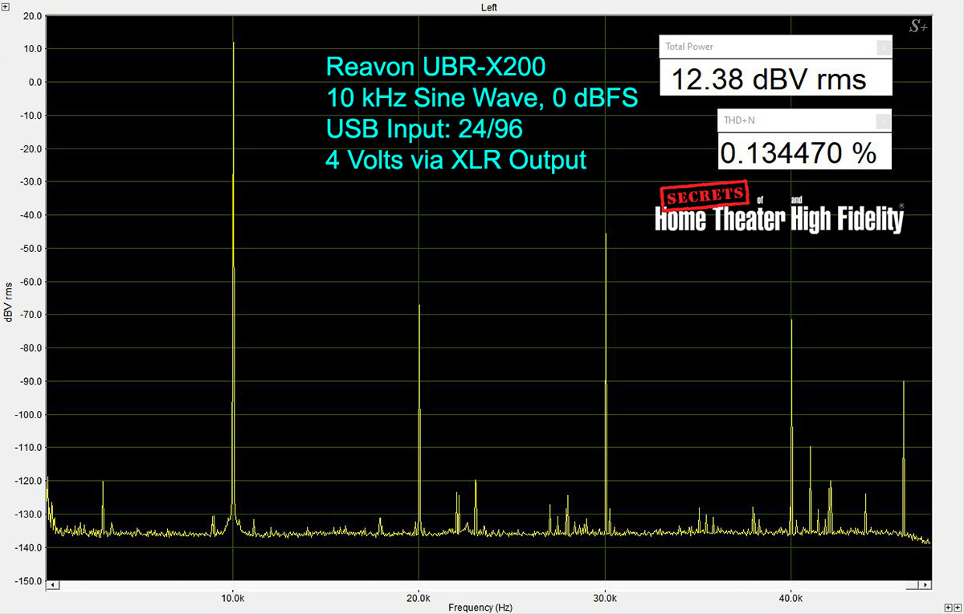Screen dimensions: 964x614
Task: Click the Frequency (Hz) axis label
Action: 480,608
